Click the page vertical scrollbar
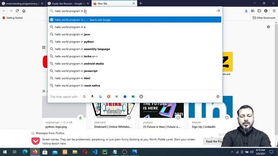 276,80
